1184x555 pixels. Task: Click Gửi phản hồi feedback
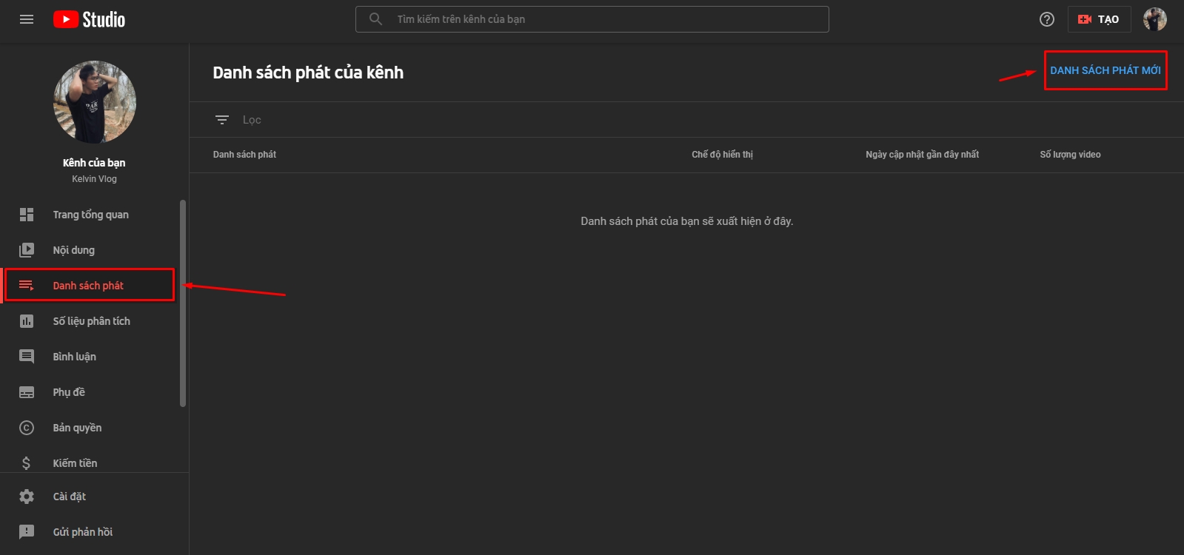82,532
